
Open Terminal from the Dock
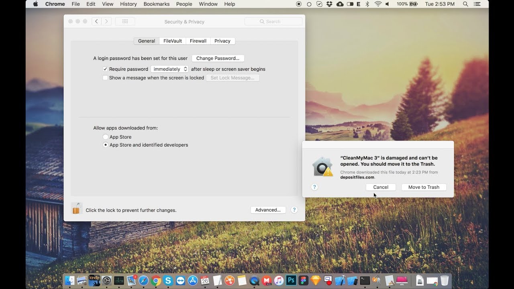coord(365,281)
